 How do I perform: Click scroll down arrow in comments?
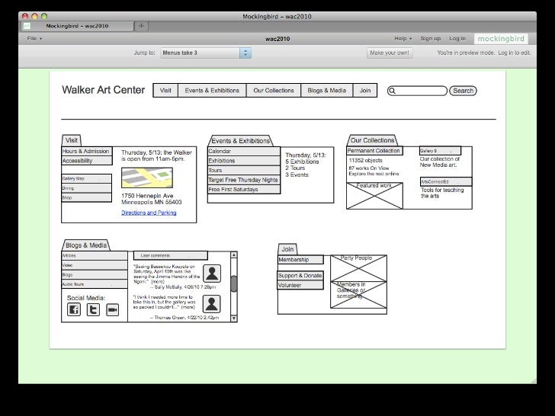tap(234, 318)
